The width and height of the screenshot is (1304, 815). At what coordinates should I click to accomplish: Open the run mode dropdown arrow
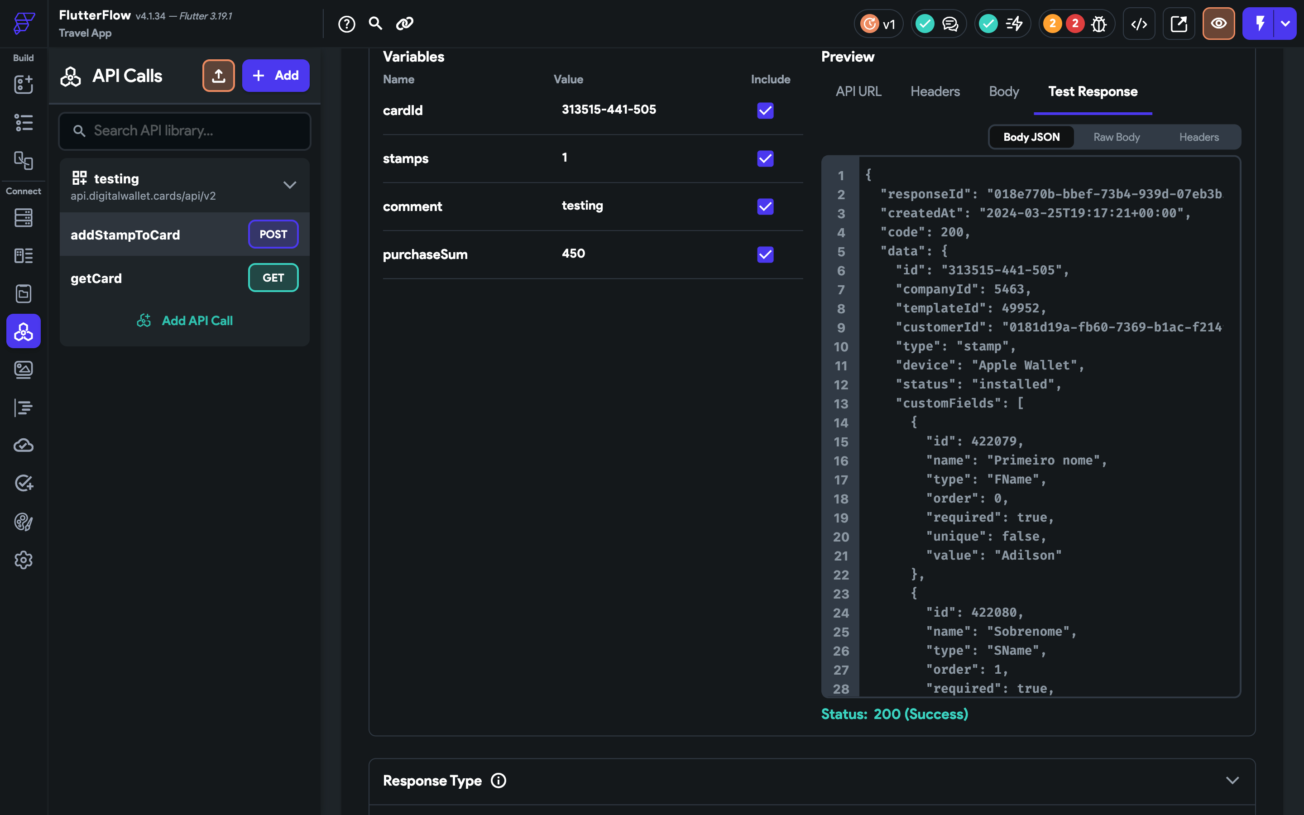[1285, 24]
